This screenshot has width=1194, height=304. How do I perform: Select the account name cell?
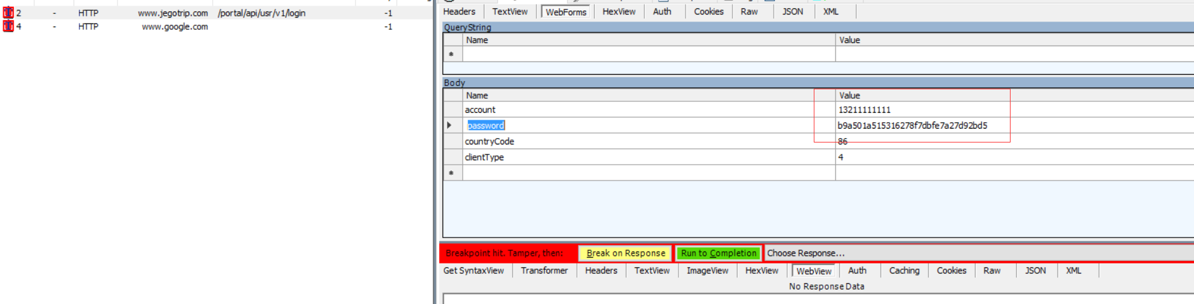coord(649,110)
